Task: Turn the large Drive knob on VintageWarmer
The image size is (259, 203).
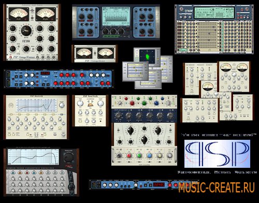Action: (26, 31)
